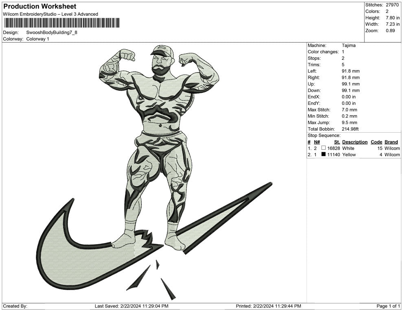403x310 pixels.
Task: Click the 'Right:' label
Action: tap(313, 78)
